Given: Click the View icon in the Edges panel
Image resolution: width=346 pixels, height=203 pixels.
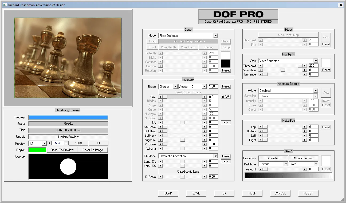Looking at the screenshot, I should pyautogui.click(x=326, y=37).
